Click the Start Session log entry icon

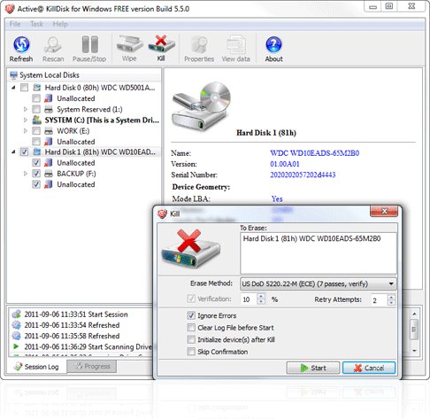[16, 314]
